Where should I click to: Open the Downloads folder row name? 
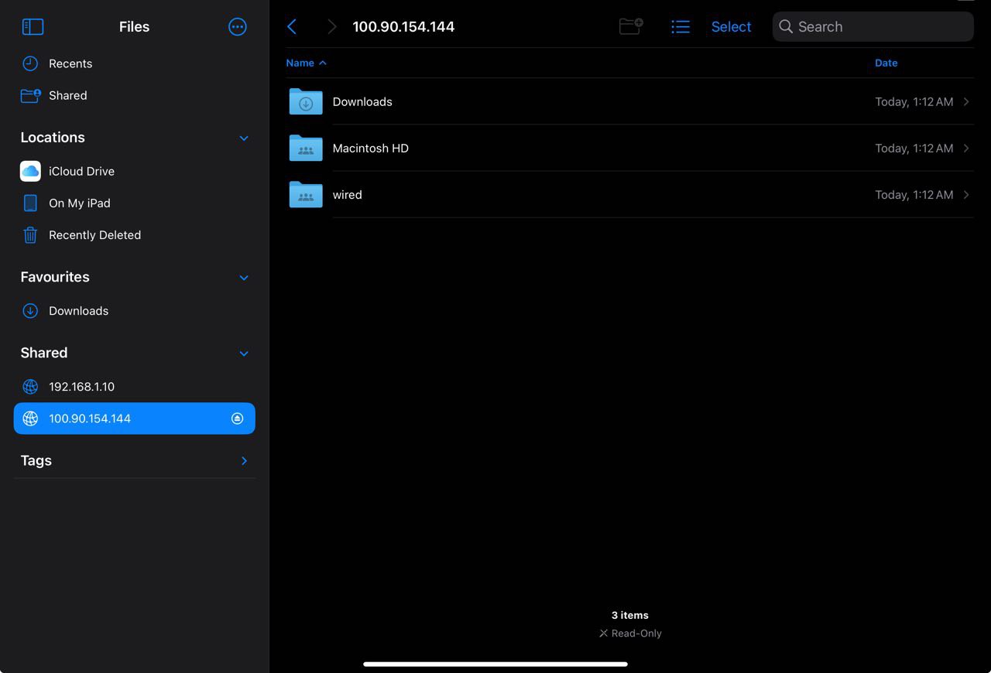point(362,101)
